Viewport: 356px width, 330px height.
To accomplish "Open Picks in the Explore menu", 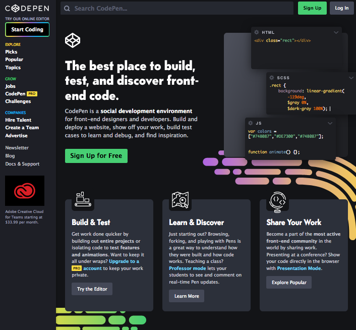I will (x=11, y=52).
